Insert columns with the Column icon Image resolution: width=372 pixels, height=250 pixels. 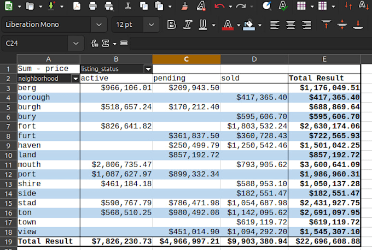pos(322,6)
